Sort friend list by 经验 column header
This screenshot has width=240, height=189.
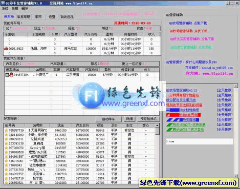100,125
